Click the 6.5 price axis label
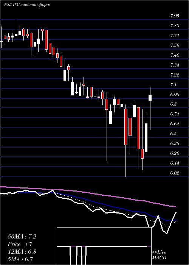 (x=173, y=134)
